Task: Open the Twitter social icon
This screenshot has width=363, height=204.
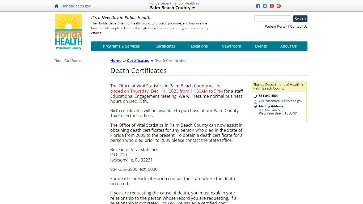Action: [265, 6]
